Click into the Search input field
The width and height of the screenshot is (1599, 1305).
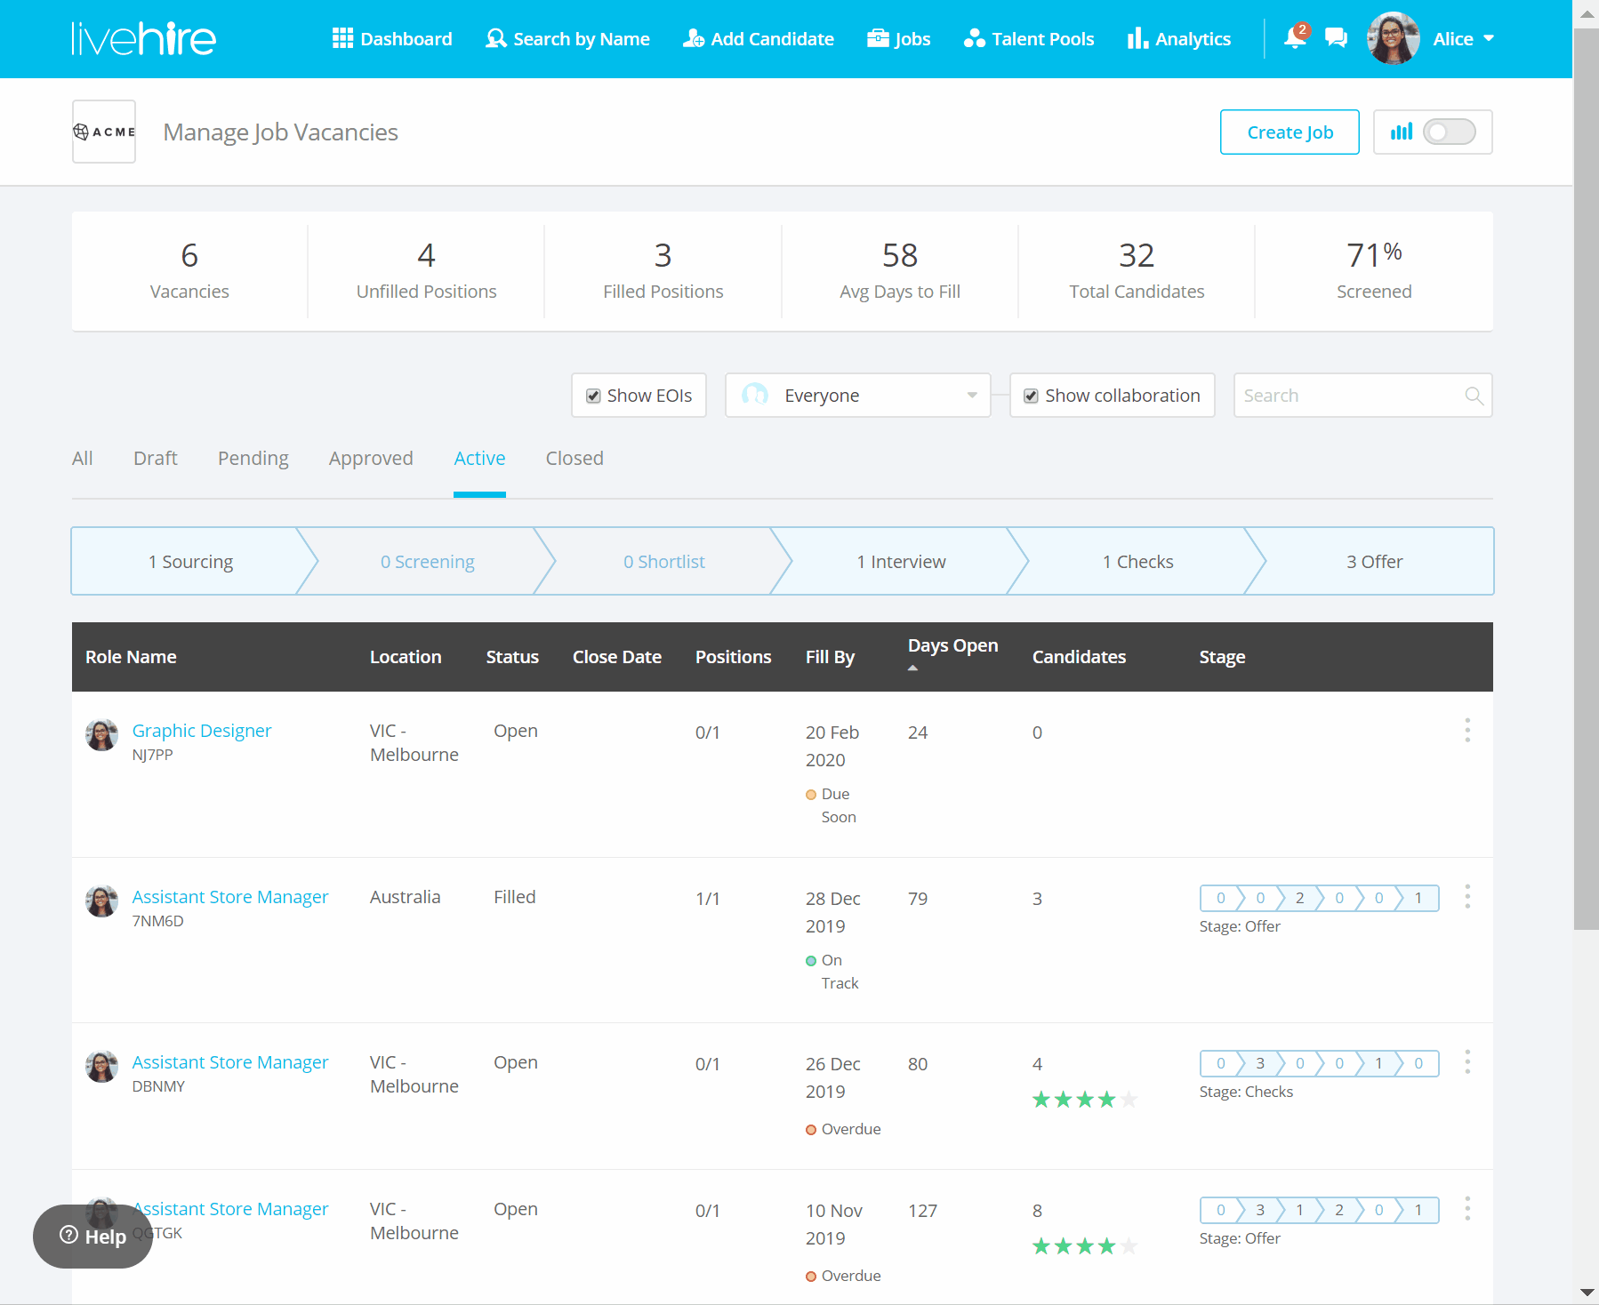pos(1347,396)
